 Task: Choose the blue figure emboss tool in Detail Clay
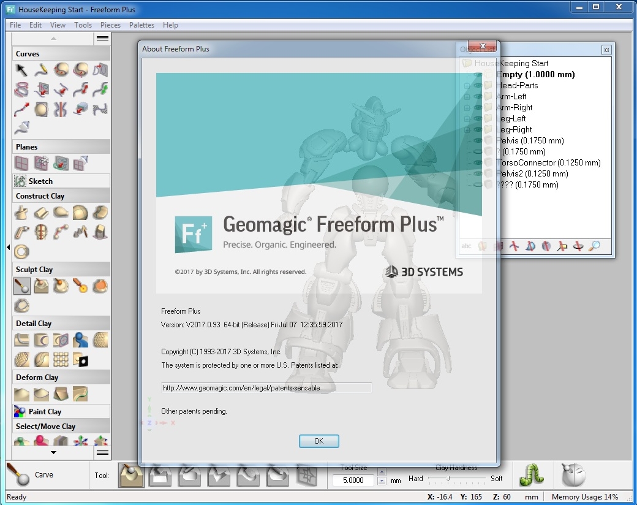[x=80, y=340]
